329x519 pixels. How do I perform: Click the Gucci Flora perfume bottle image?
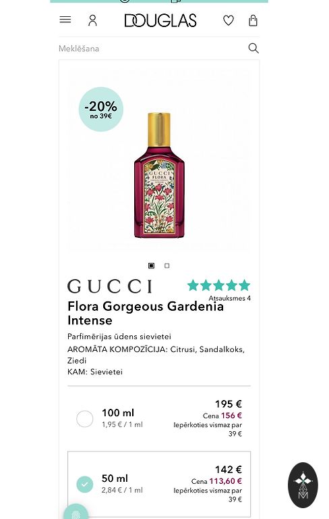point(159,175)
